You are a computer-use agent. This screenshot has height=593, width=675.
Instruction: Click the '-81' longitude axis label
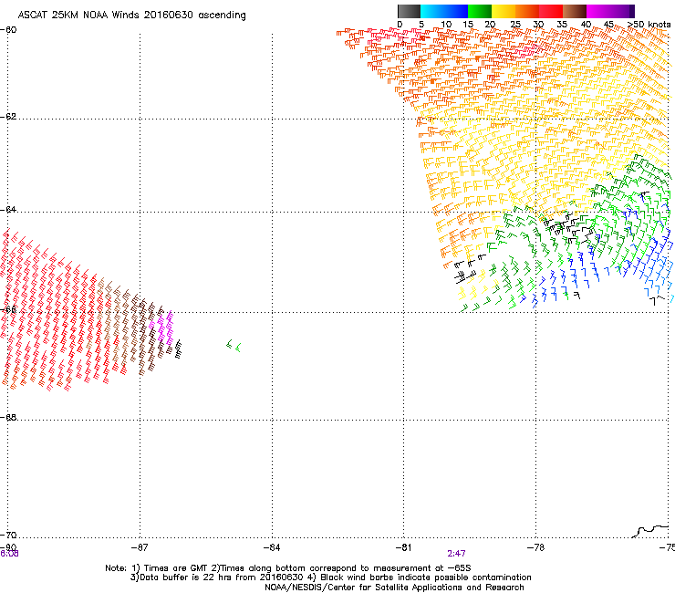(x=403, y=547)
